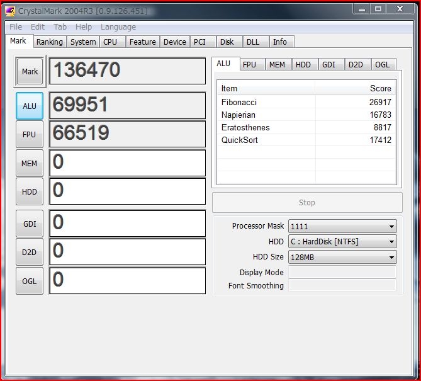Image resolution: width=421 pixels, height=381 pixels.
Task: Switch to the CPU tab
Action: point(110,42)
